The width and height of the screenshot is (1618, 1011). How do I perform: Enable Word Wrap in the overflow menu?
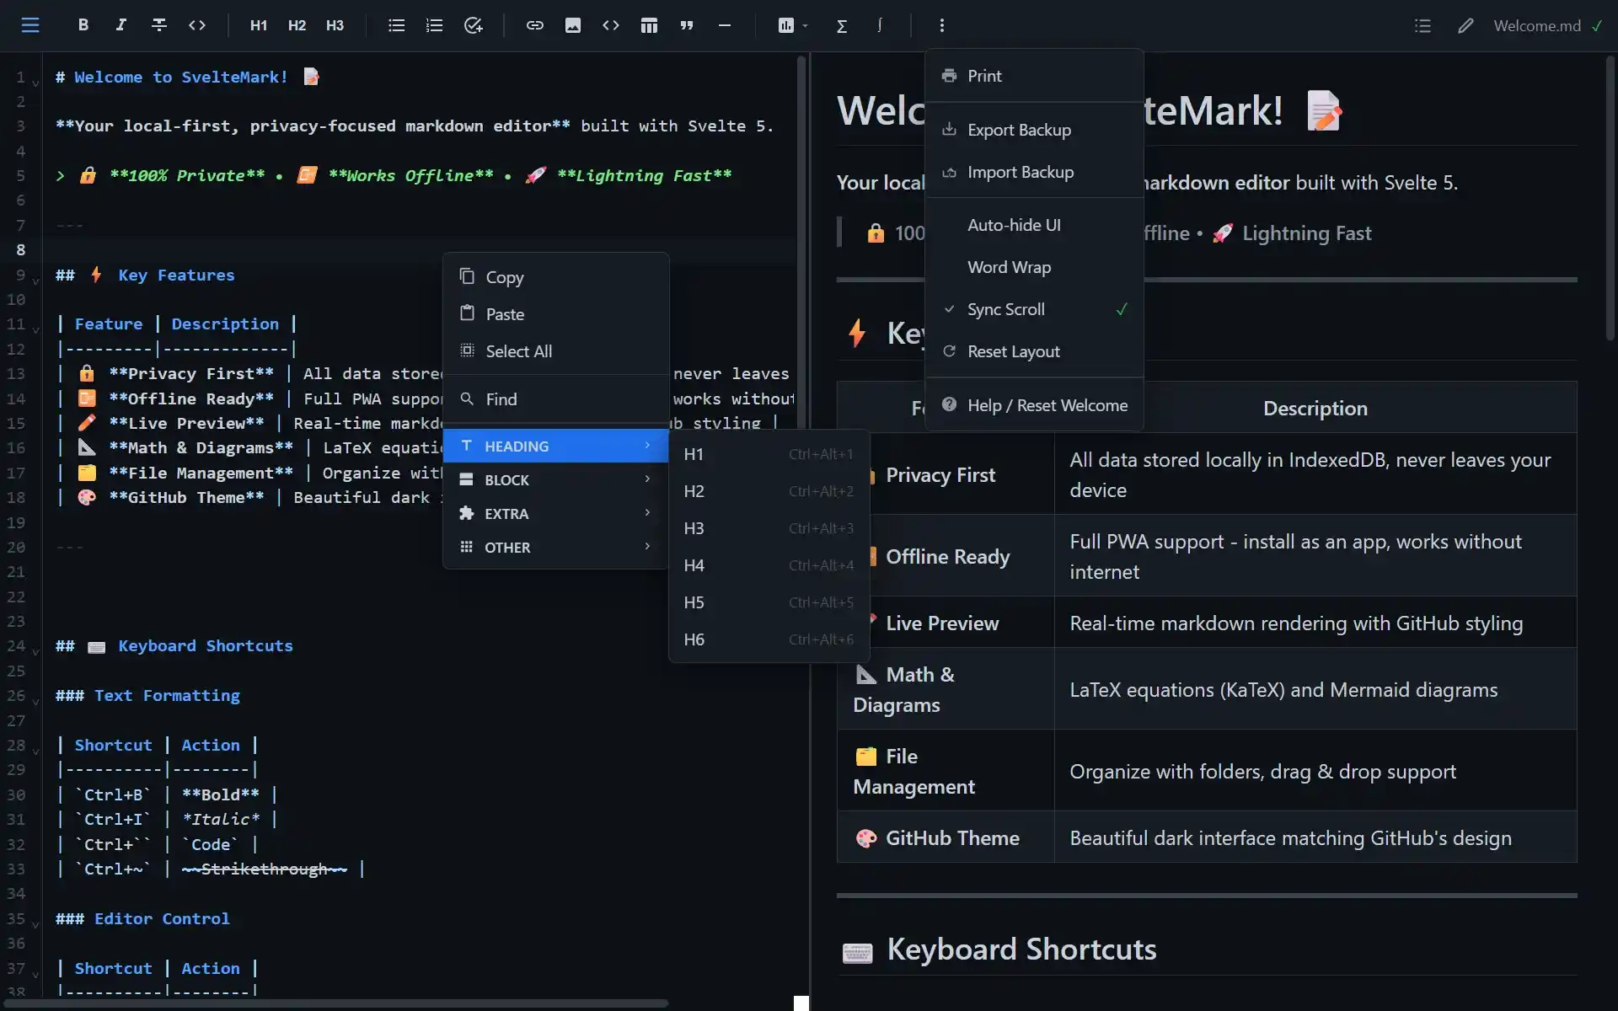tap(1009, 267)
